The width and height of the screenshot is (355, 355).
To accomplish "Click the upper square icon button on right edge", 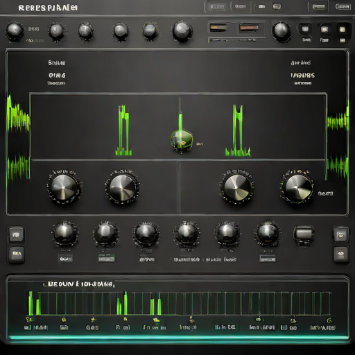I will coord(340,235).
